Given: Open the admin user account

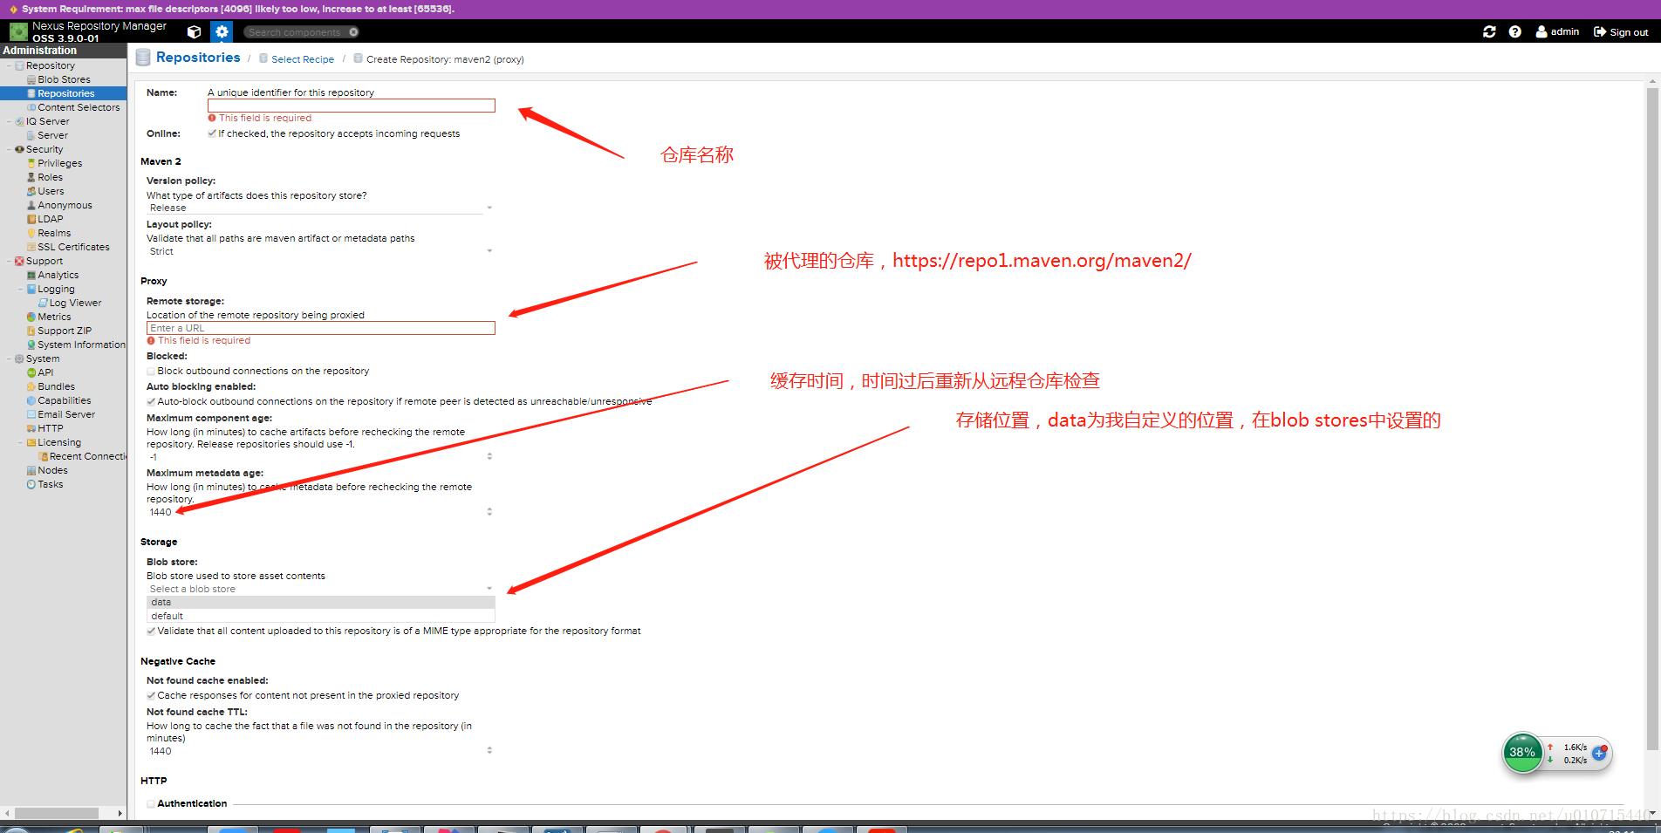Looking at the screenshot, I should click(x=1557, y=32).
